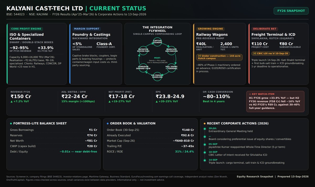Click the 14-SEP timeline marker

point(205,160)
